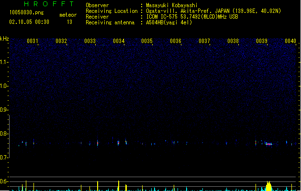This screenshot has width=301, height=191.
Task: Click the 1.1 kHz axis label
Action: coord(4,62)
